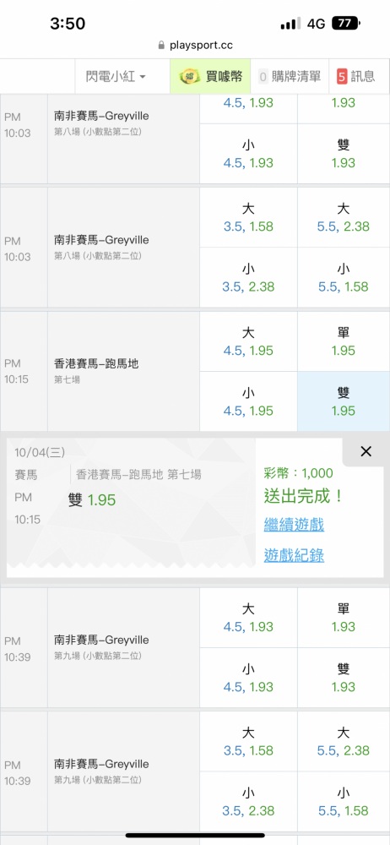Open 訊息 with the red 5 badge

point(355,77)
